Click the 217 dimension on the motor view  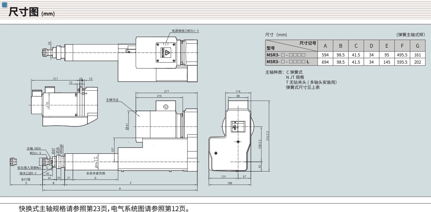point(55,79)
